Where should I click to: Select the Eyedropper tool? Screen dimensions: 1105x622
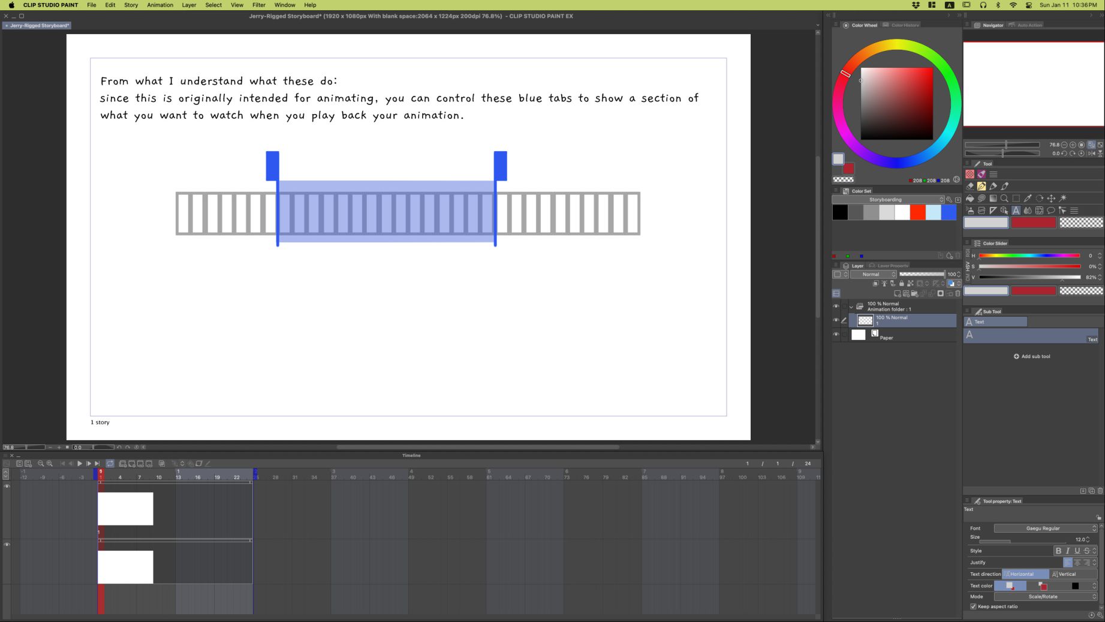1028,199
